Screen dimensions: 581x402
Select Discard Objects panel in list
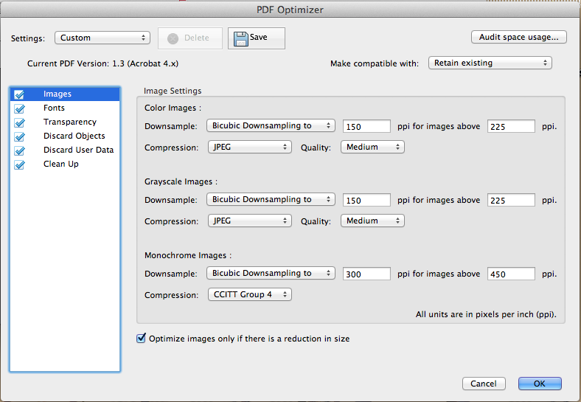click(74, 136)
